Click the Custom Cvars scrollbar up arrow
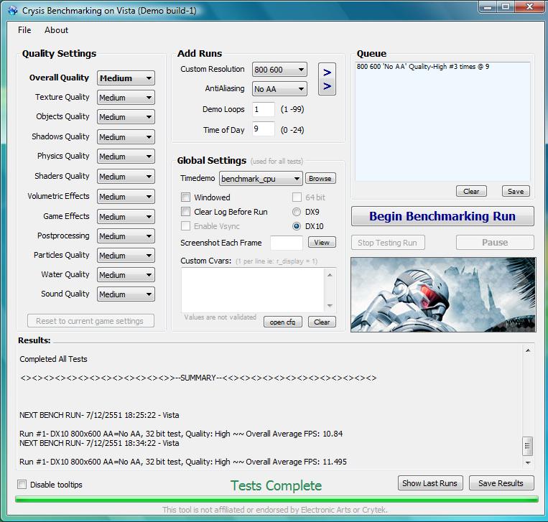This screenshot has width=548, height=522. (x=330, y=274)
